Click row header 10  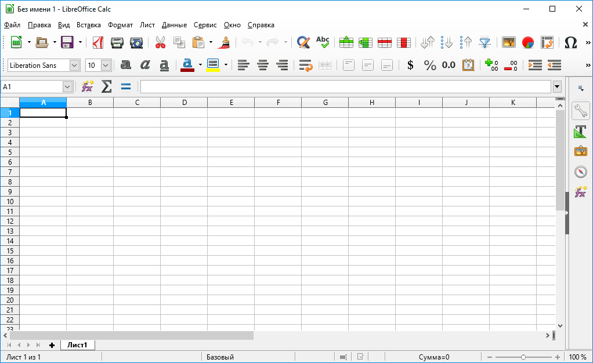pos(10,202)
